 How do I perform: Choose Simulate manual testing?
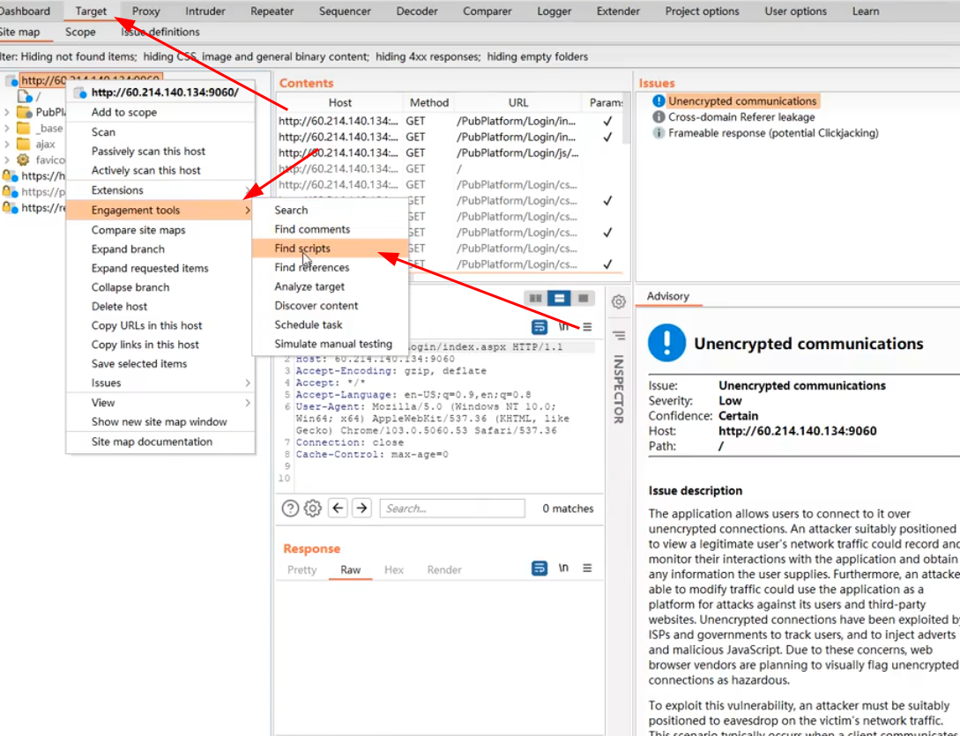click(x=330, y=344)
